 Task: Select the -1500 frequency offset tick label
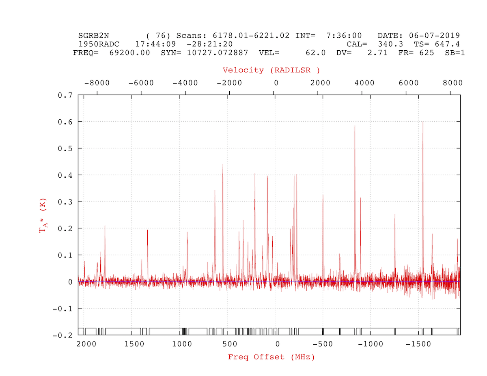(x=418, y=344)
